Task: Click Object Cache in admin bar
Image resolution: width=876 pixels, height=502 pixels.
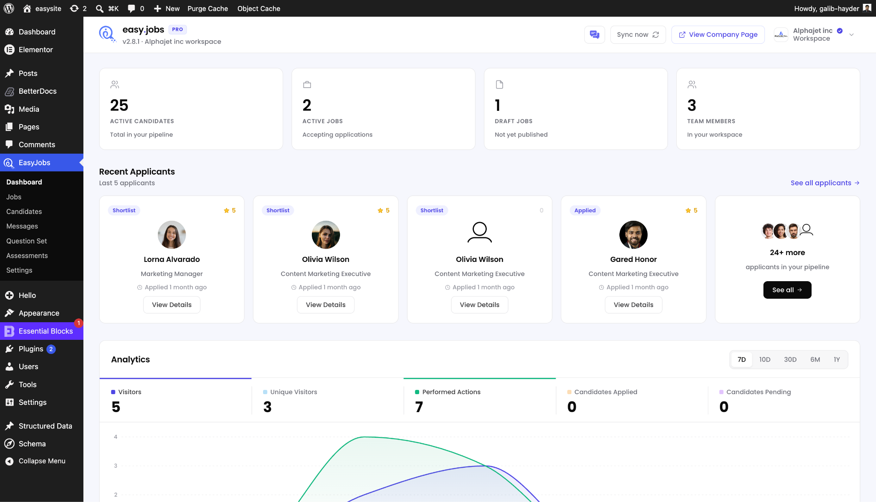Action: [259, 9]
